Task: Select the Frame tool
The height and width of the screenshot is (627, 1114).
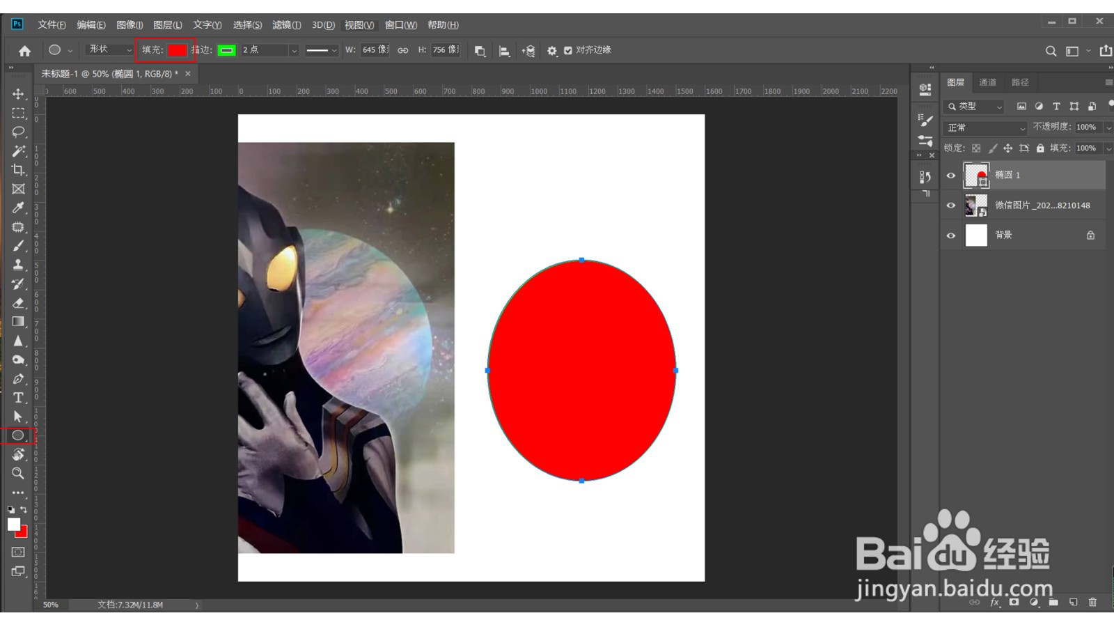Action: click(18, 189)
